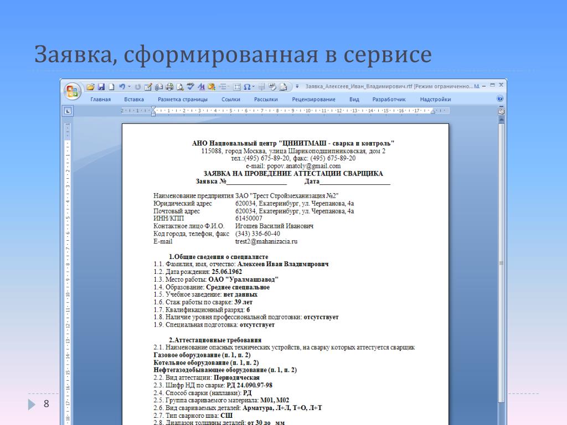Image resolution: width=567 pixels, height=425 pixels.
Task: Open the Вставка ribbon tab
Action: pyautogui.click(x=134, y=100)
